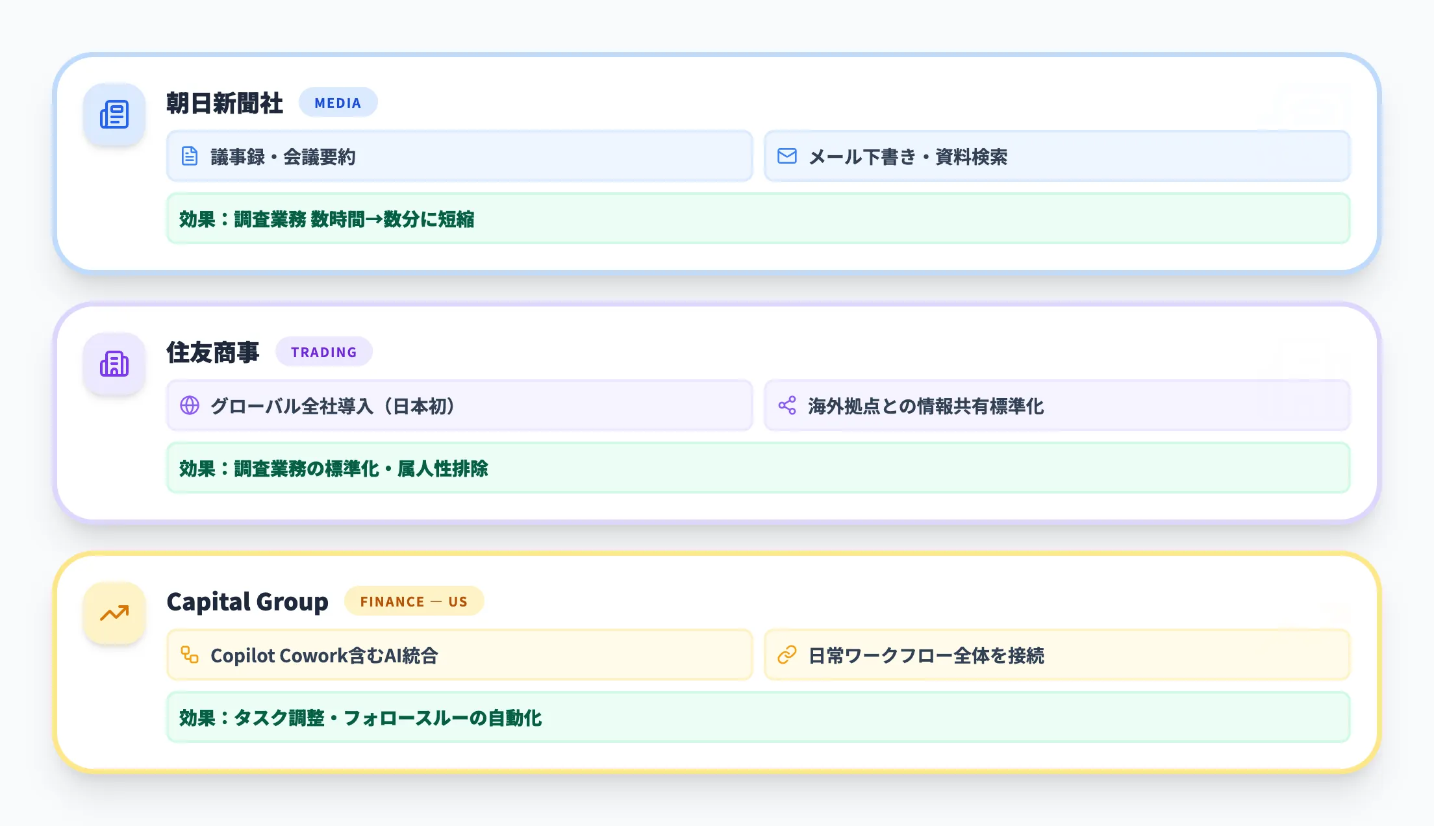Expand the グローバル全社導入（日本初） item
Image resolution: width=1434 pixels, height=826 pixels.
tap(459, 405)
